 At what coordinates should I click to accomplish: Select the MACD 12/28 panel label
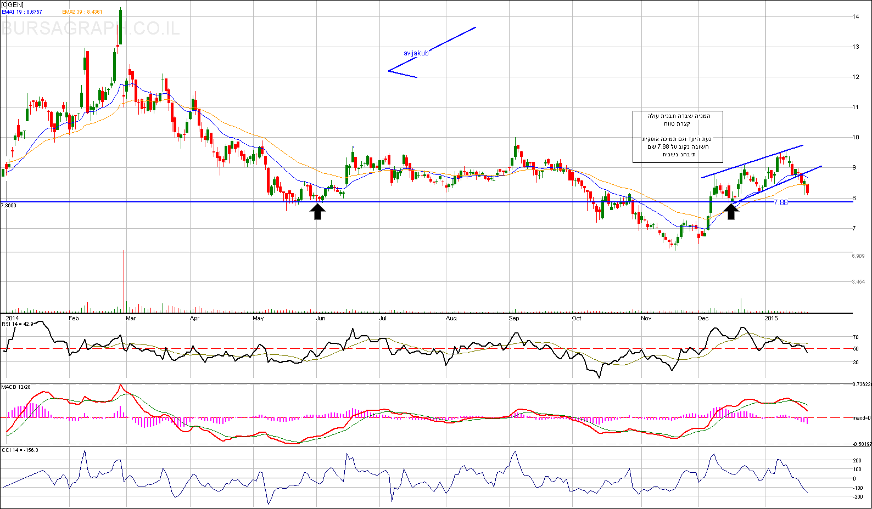[16, 387]
